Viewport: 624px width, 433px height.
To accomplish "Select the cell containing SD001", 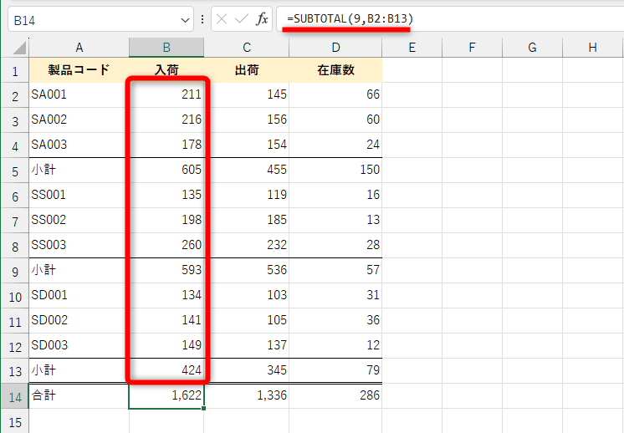I will (79, 295).
